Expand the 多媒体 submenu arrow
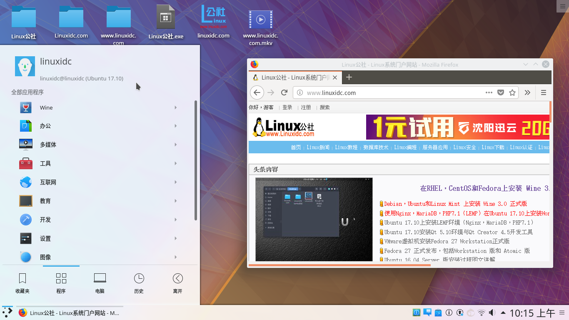This screenshot has width=569, height=320. click(175, 145)
